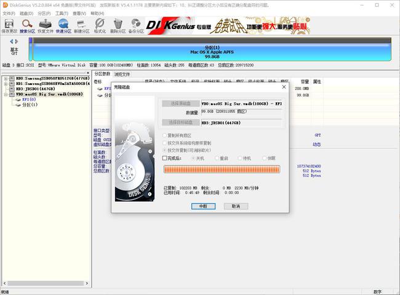This screenshot has width=400, height=295.
Task: Choose 重启 (restart) radio option
Action: pos(217,158)
